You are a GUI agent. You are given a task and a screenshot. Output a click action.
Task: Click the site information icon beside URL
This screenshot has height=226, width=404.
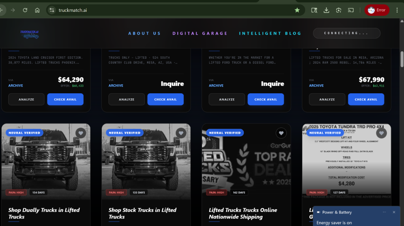coord(52,10)
